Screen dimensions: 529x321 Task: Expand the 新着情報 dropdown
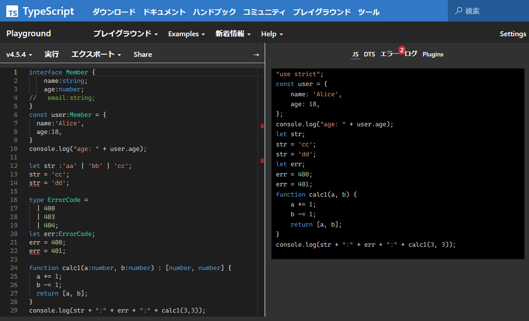233,34
